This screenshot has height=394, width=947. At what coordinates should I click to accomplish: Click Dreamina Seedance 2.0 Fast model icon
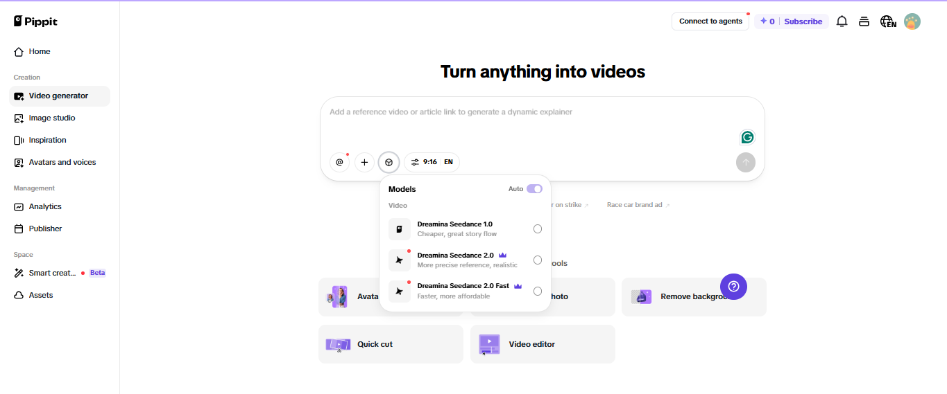tap(400, 291)
